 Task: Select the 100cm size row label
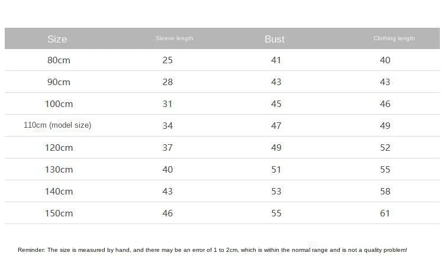tap(59, 104)
